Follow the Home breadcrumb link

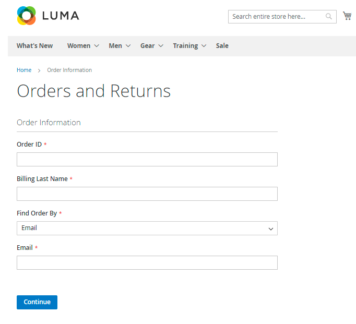pos(24,70)
